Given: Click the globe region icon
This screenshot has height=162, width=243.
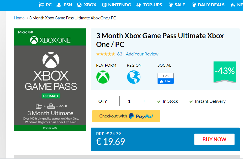Looking at the screenshot, I should (x=134, y=77).
